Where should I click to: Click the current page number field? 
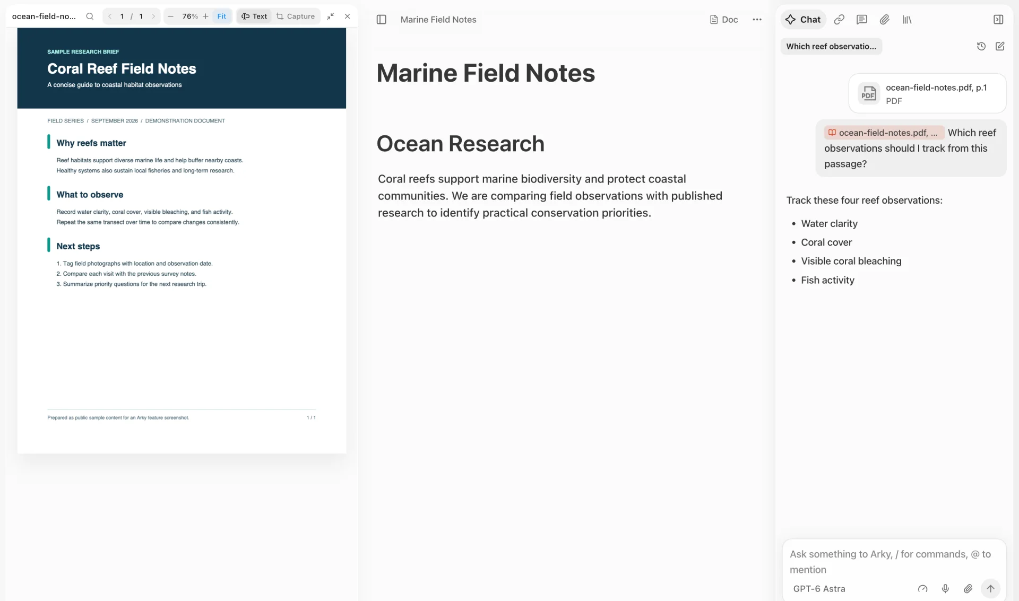tap(122, 16)
